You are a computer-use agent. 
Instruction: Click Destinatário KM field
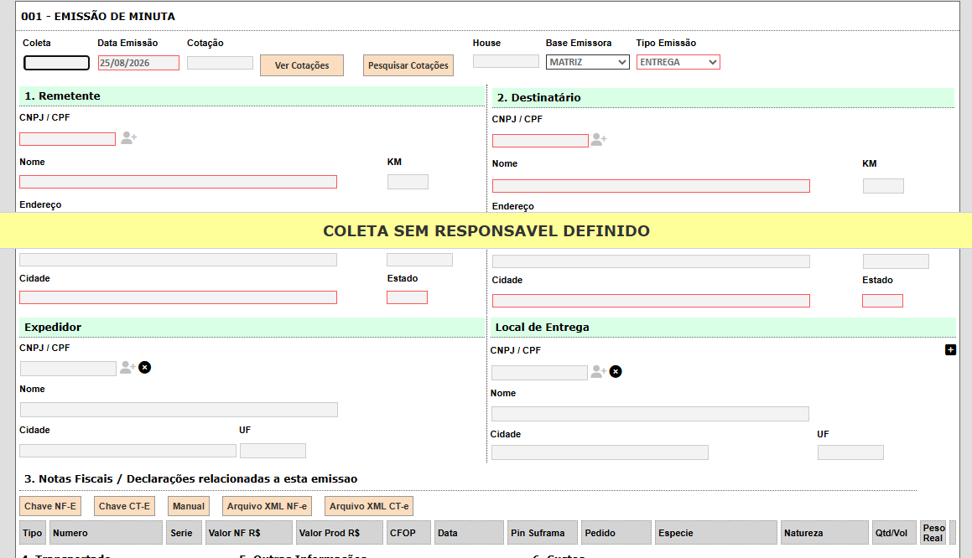click(x=883, y=186)
